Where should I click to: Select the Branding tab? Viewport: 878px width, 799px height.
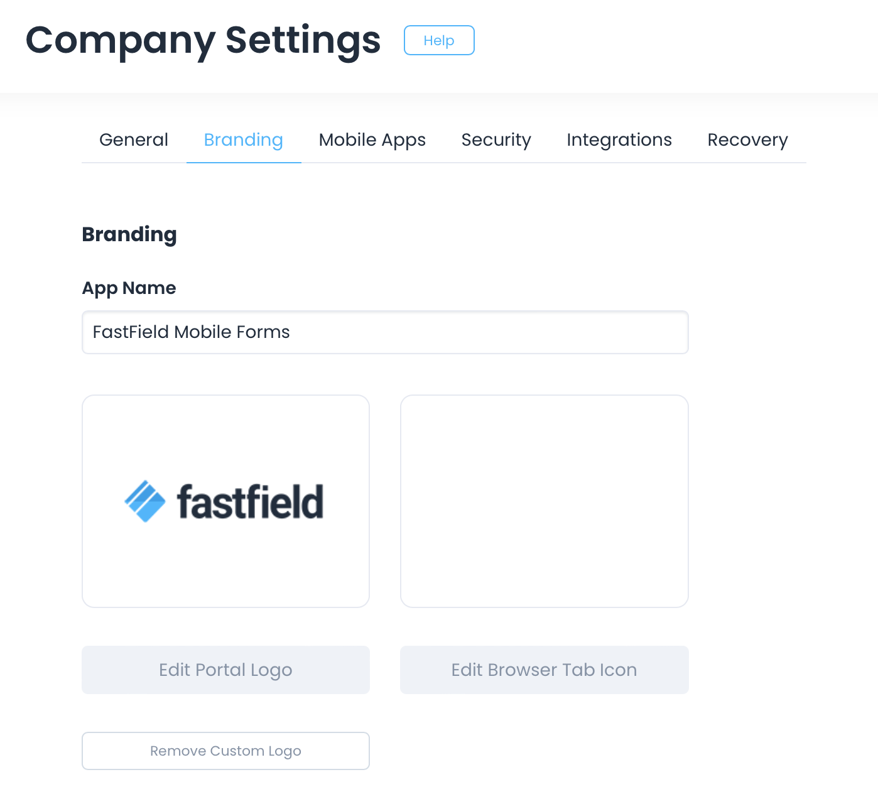pos(244,139)
